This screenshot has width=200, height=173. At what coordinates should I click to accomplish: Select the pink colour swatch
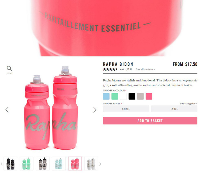(x=149, y=96)
